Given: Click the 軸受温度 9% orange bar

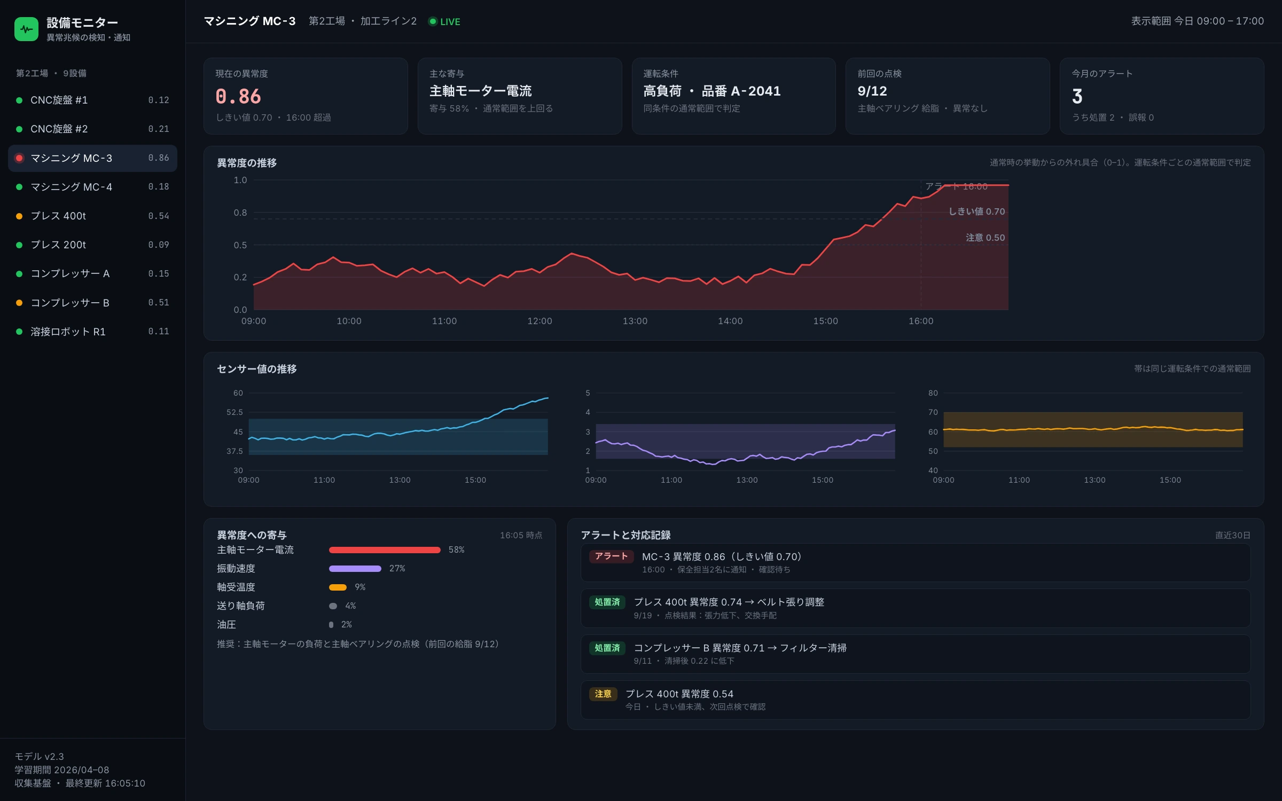Looking at the screenshot, I should (338, 587).
